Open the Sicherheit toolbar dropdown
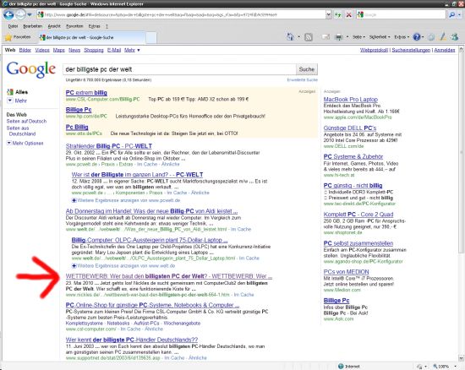This screenshot has height=370, width=465. tap(380, 37)
